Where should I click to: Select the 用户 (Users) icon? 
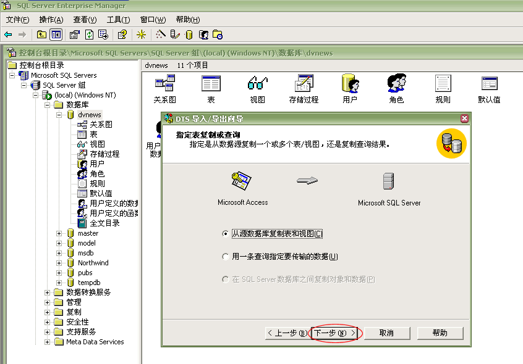point(349,83)
